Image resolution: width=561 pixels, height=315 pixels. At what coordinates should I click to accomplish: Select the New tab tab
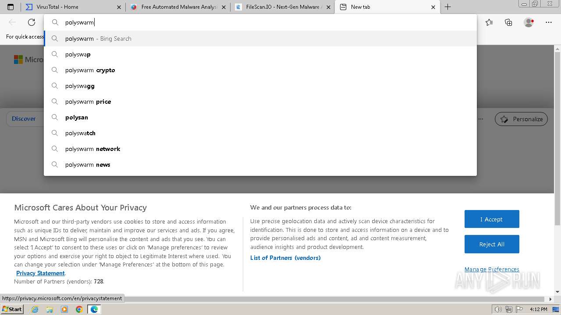387,7
